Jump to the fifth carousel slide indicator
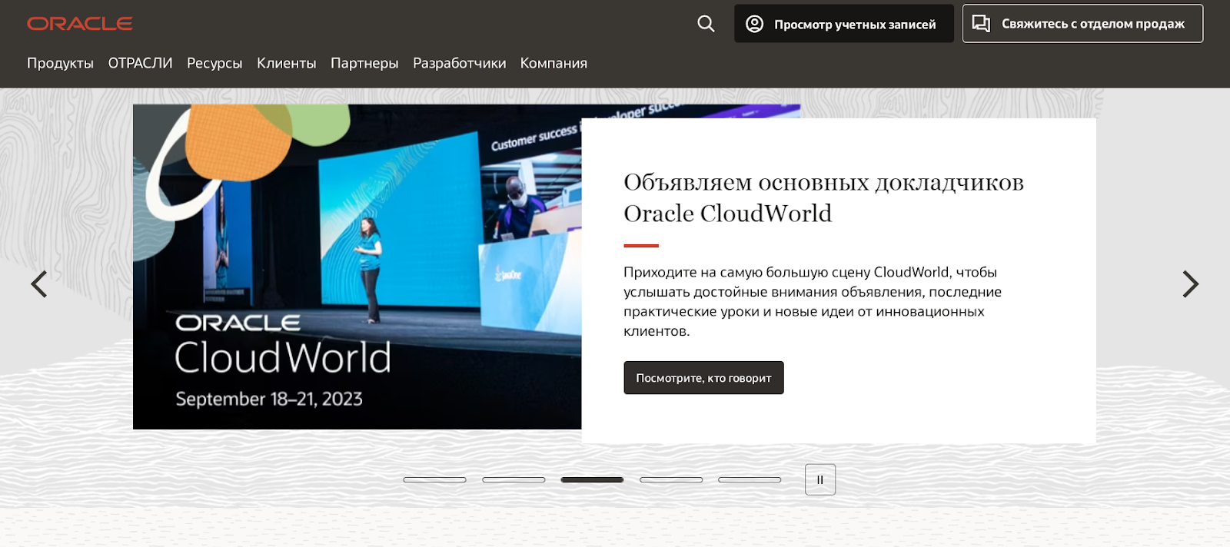 tap(750, 479)
